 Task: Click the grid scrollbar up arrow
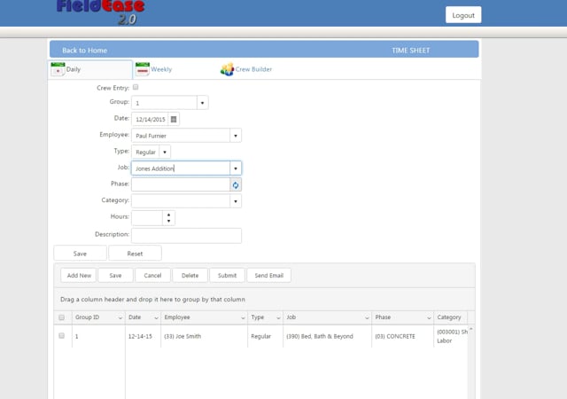pyautogui.click(x=470, y=329)
